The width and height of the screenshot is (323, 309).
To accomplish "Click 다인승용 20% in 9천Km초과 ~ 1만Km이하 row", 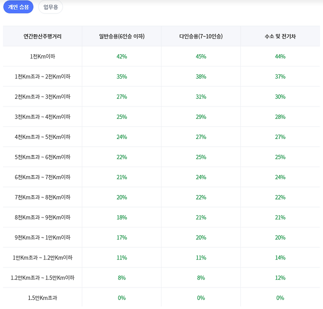I will 201,238.
